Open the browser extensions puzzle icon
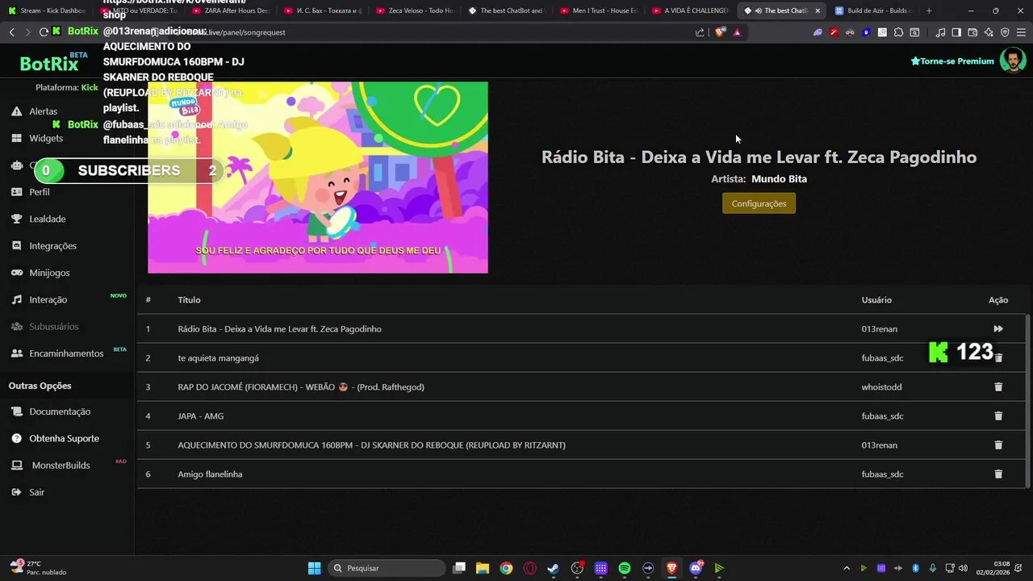1033x581 pixels. click(x=898, y=32)
